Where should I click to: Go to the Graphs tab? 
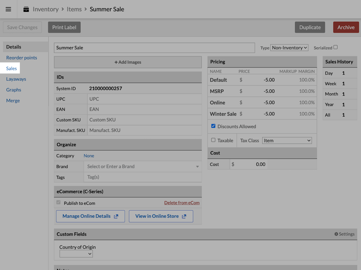[x=14, y=90]
